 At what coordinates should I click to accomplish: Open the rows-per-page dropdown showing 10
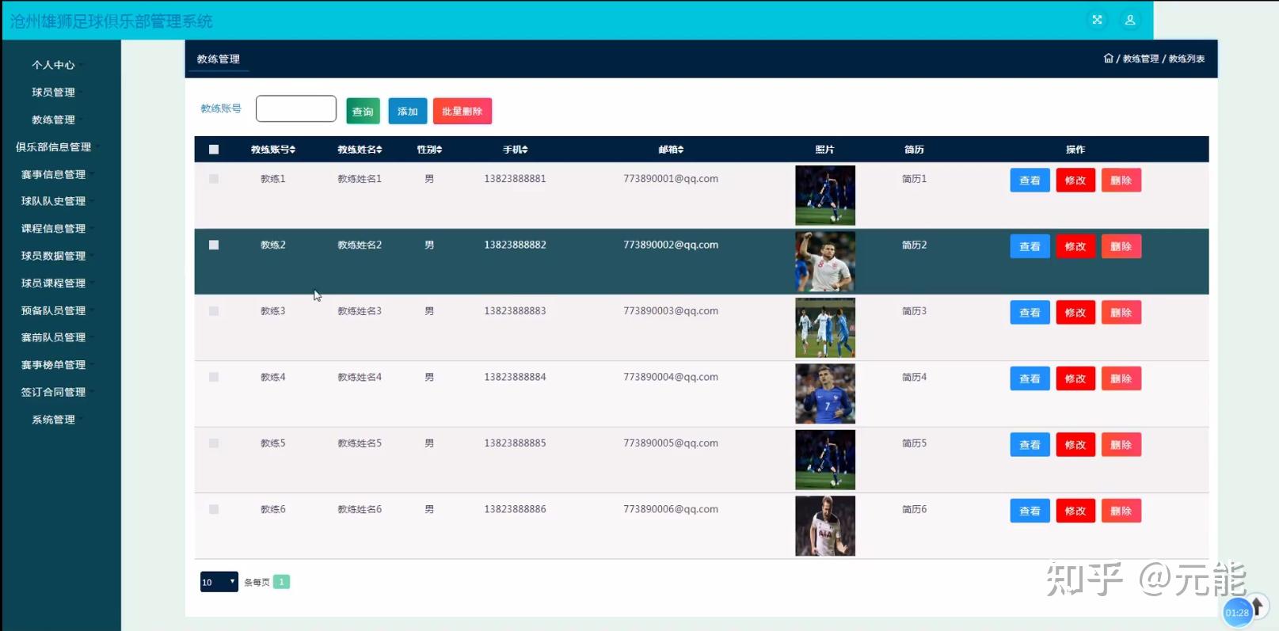click(219, 582)
